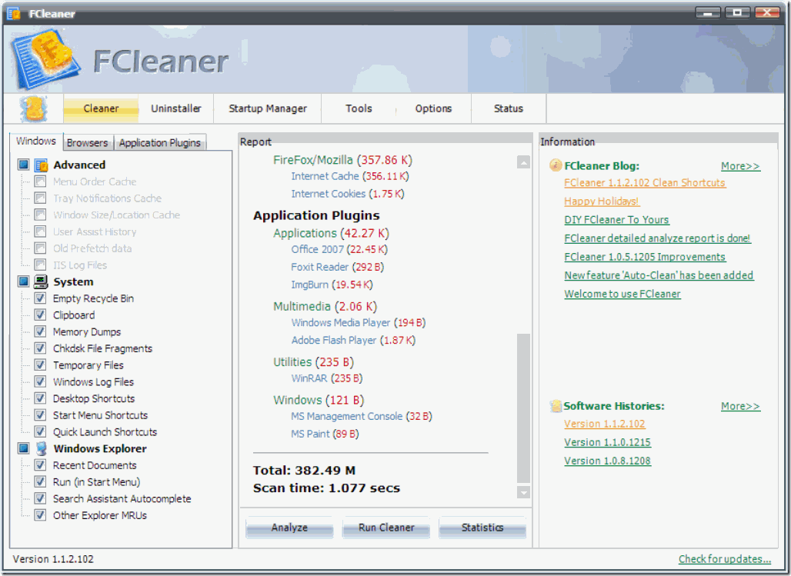
Task: Uncheck Chkdsk File Fragments
Action: [x=40, y=348]
